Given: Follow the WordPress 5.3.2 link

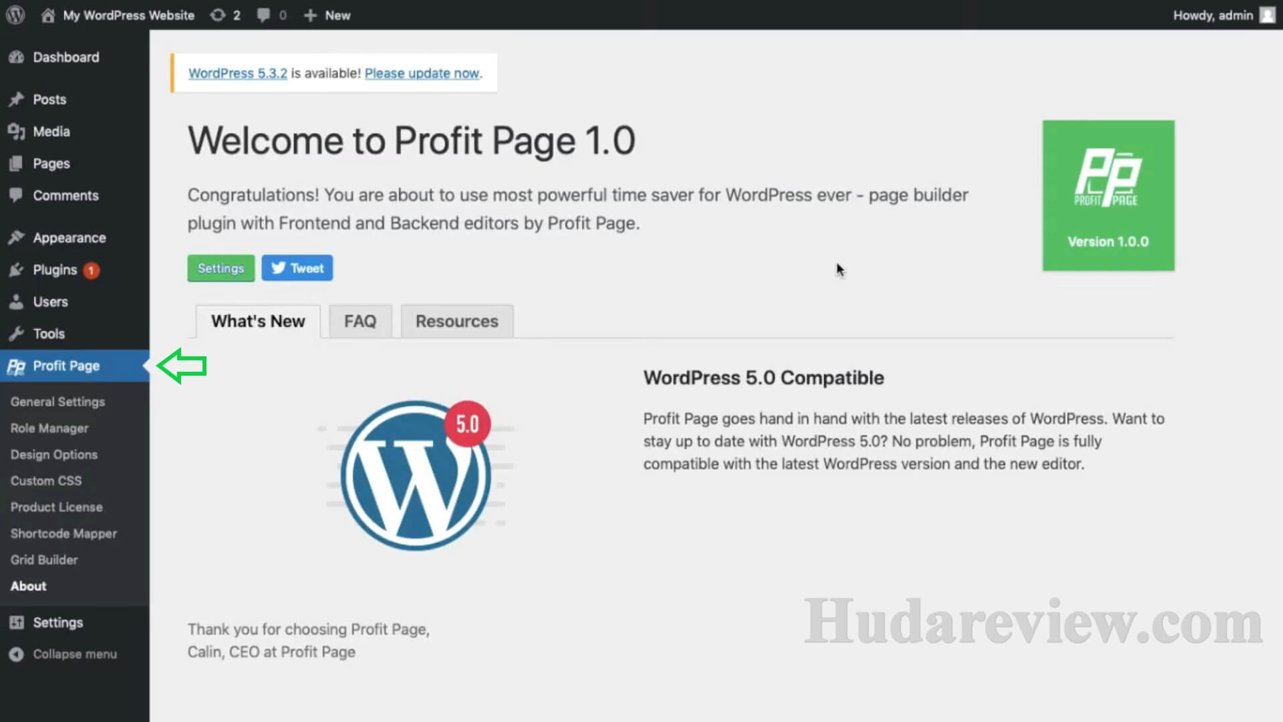Looking at the screenshot, I should [x=238, y=73].
